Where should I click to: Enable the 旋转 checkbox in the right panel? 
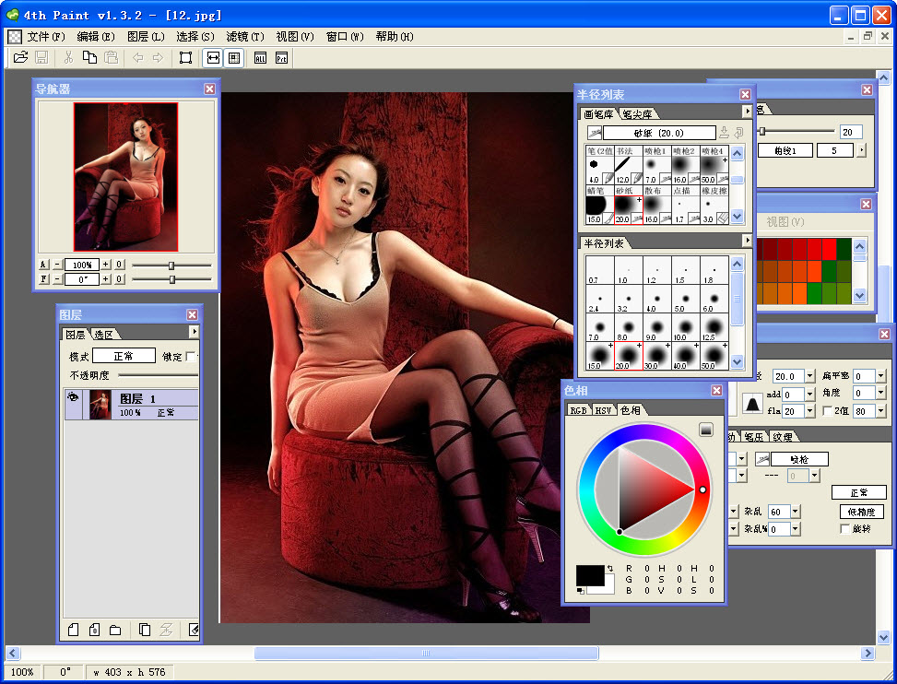pyautogui.click(x=846, y=528)
